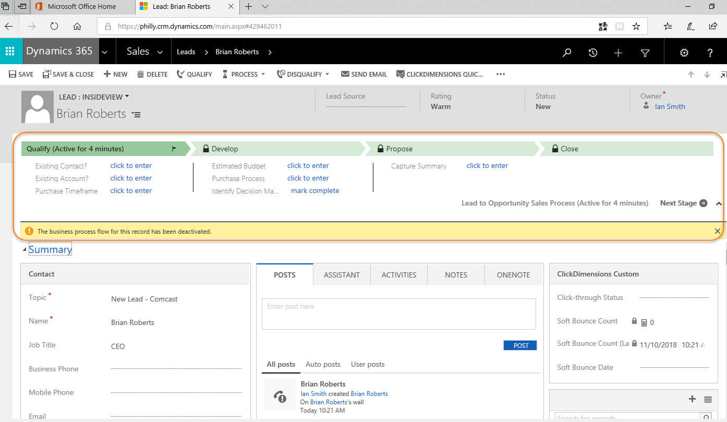Click the browser back arrow
This screenshot has height=422, width=727.
[9, 26]
